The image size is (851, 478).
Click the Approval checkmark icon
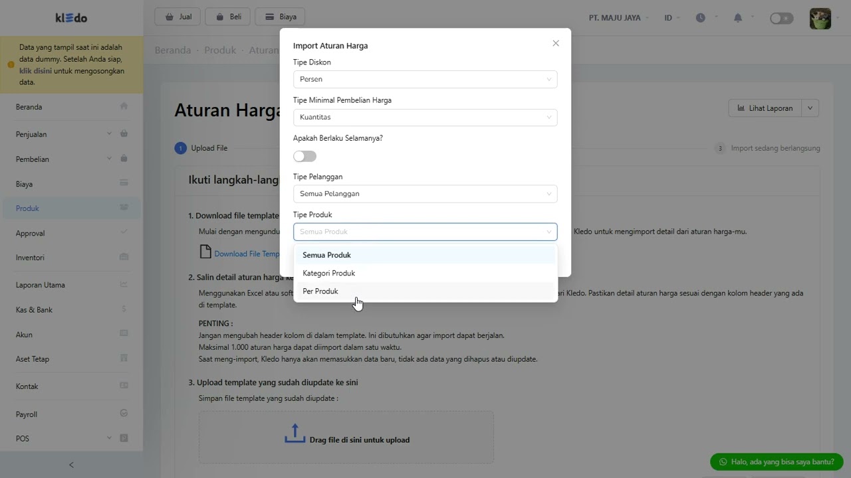[124, 232]
